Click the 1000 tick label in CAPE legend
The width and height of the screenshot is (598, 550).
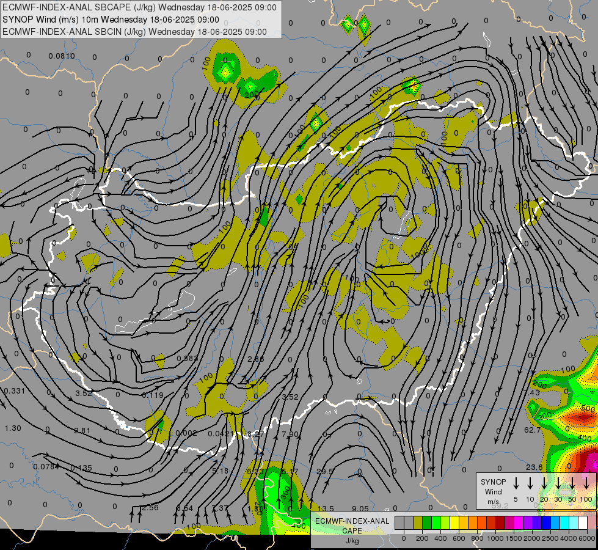495,538
